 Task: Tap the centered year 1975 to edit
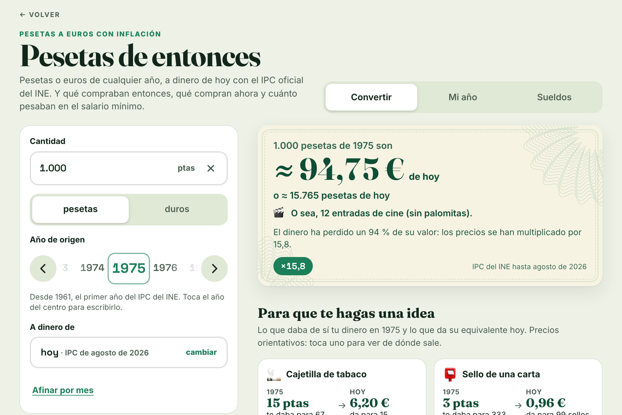[129, 269]
